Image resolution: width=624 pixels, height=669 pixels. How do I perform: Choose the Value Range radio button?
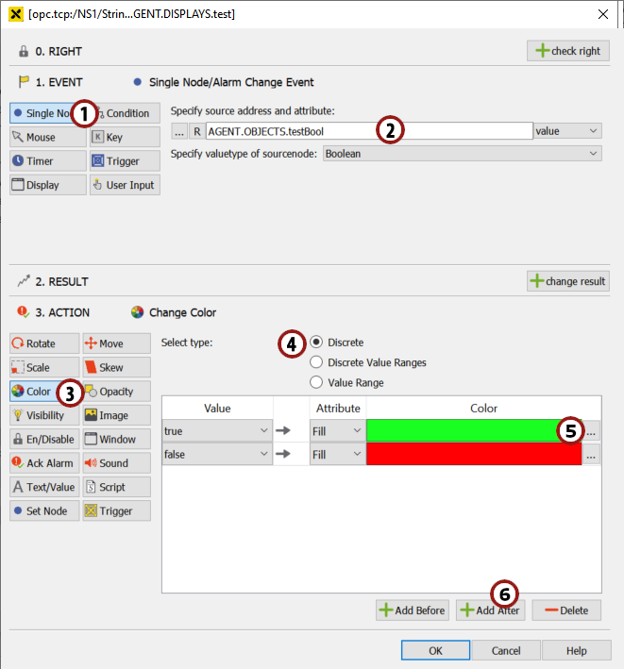pos(316,382)
